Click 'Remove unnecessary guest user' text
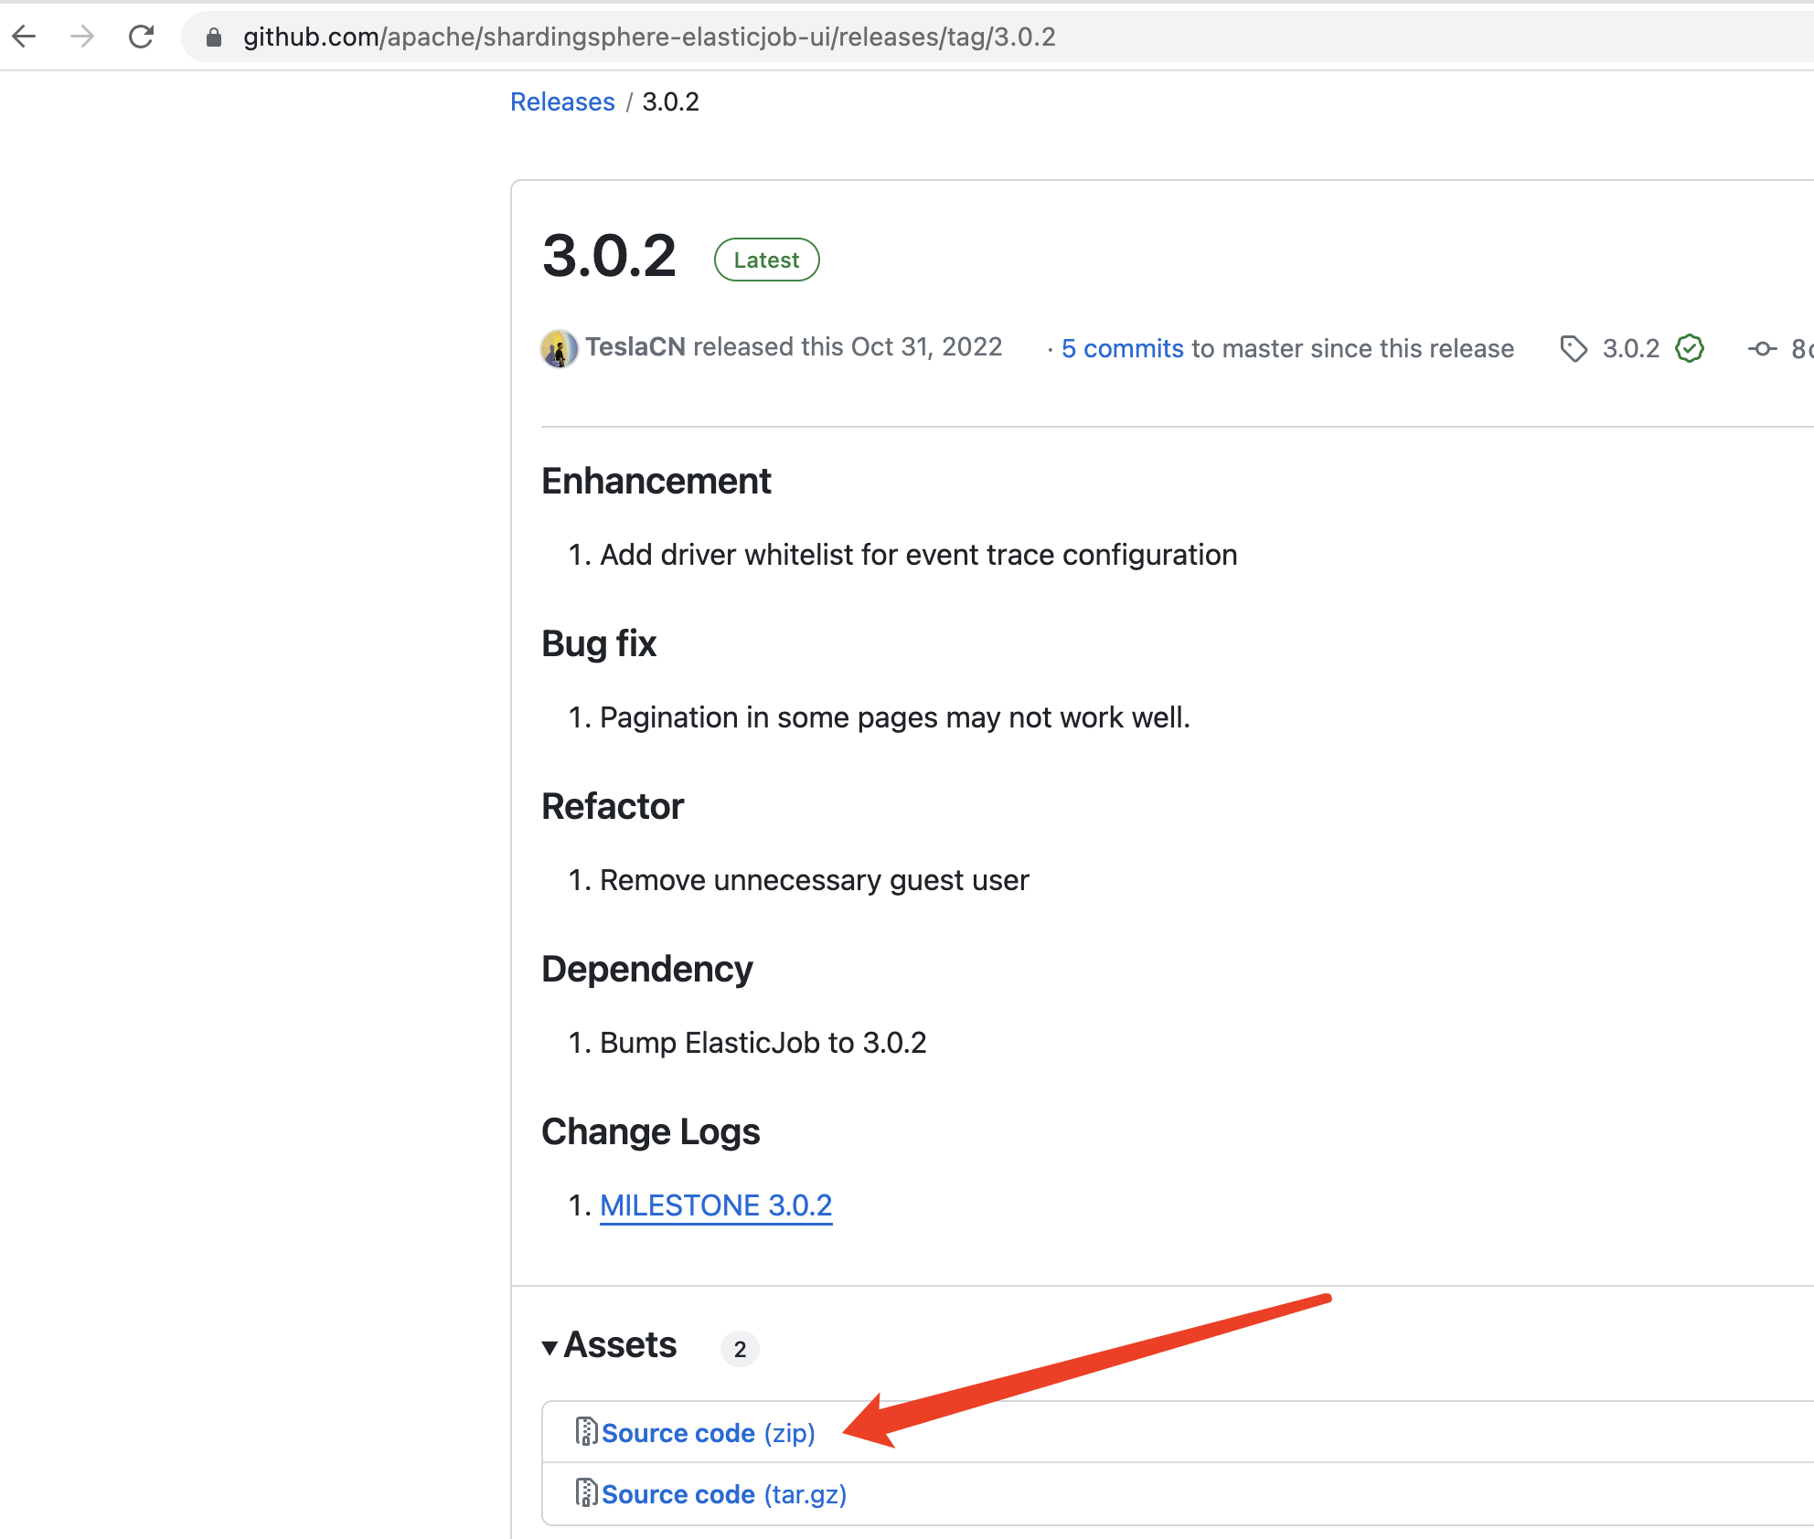This screenshot has height=1539, width=1814. (815, 880)
